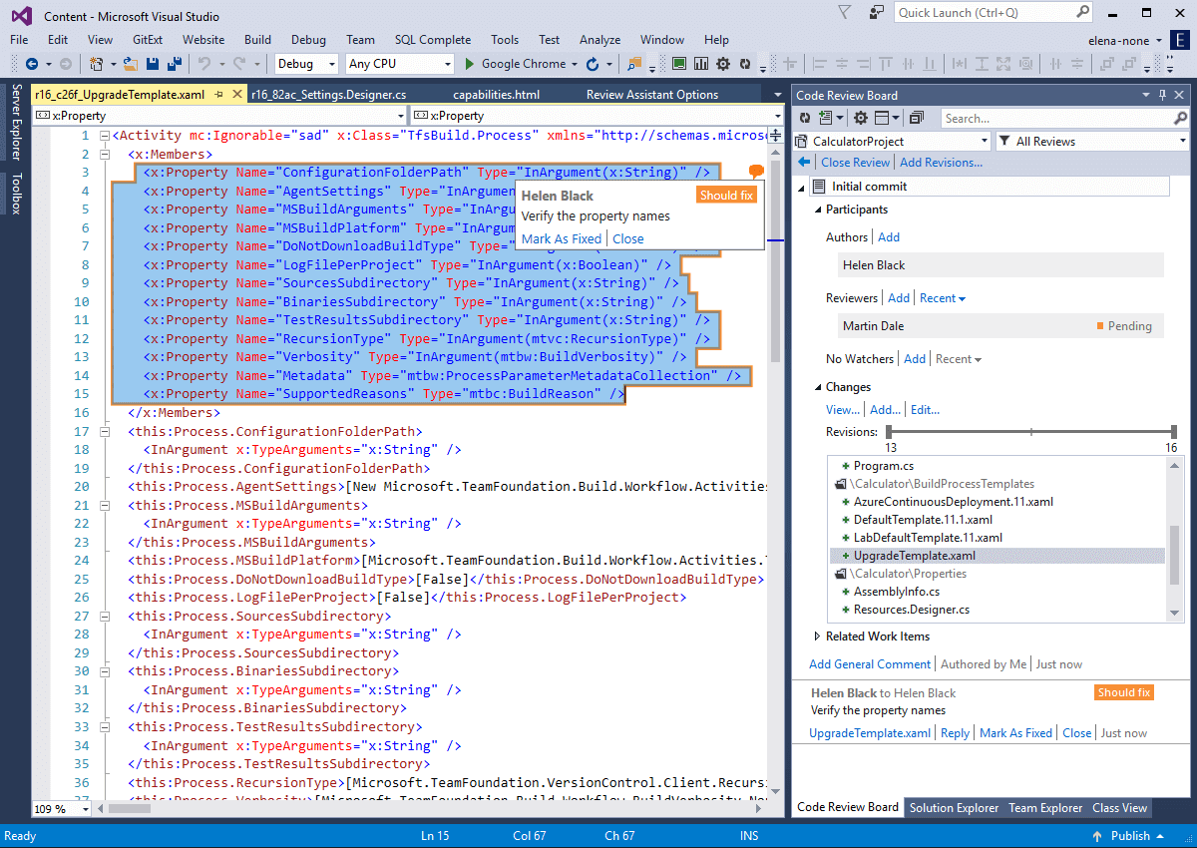Click the Navigate Backward toolbar icon
Image resolution: width=1197 pixels, height=848 pixels.
coord(32,64)
